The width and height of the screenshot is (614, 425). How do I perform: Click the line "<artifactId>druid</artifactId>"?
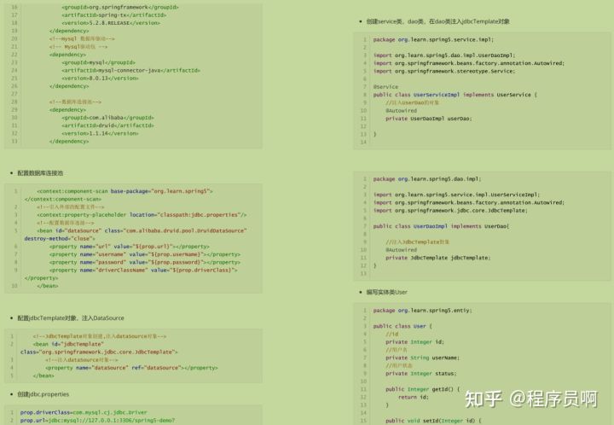[x=107, y=125]
